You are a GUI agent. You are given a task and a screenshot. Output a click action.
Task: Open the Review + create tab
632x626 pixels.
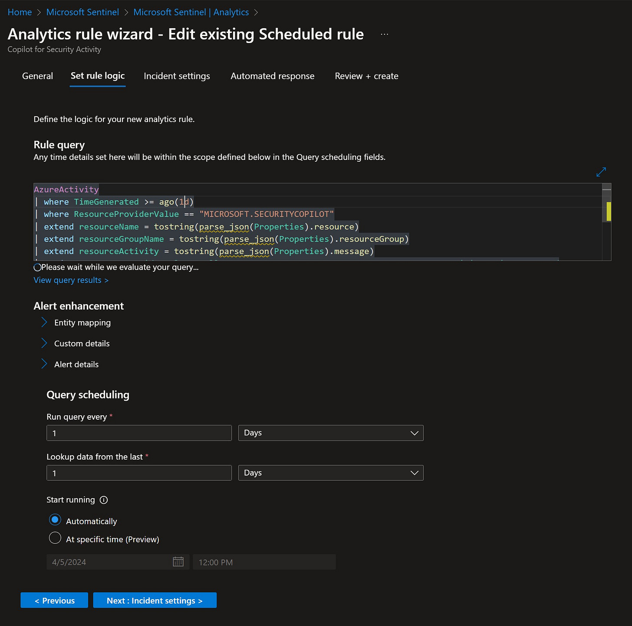pos(366,76)
